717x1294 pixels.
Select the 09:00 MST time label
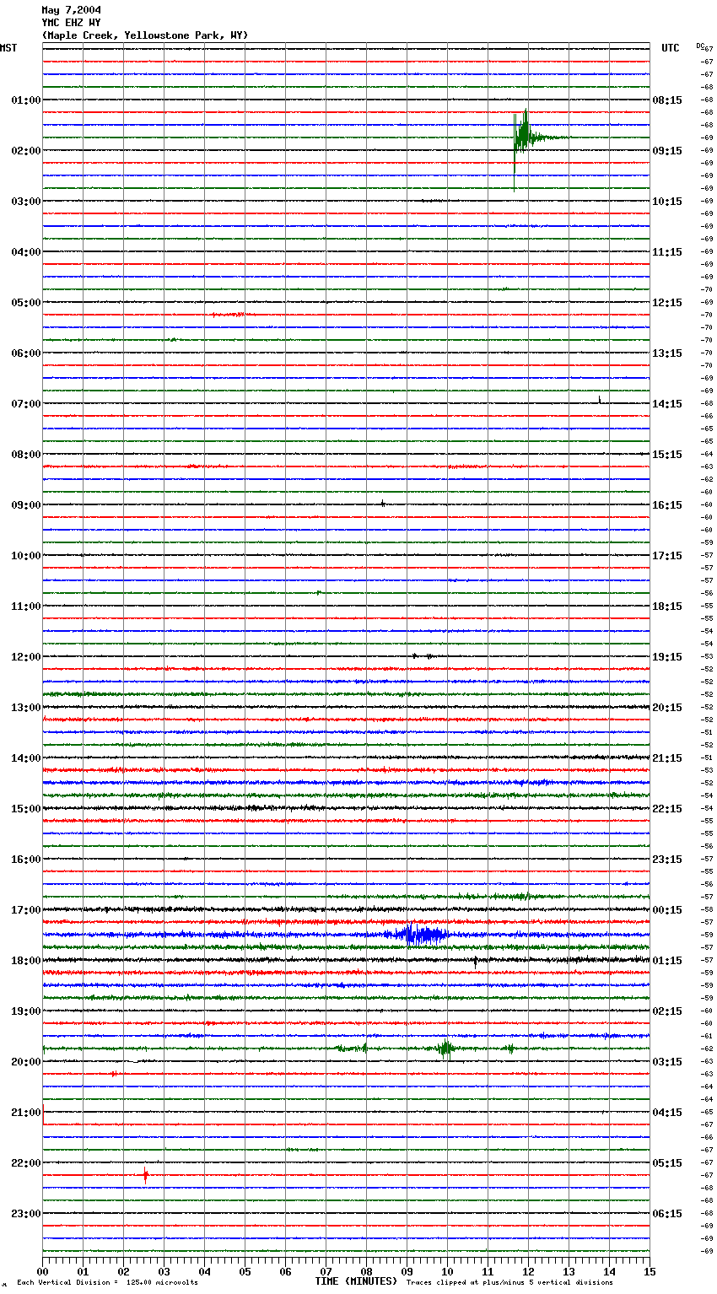26,505
